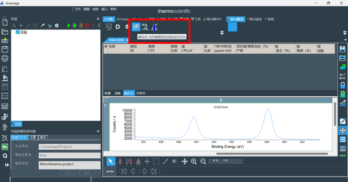Select the arrow pointer tool
Image resolution: width=348 pixels, height=182 pixels.
tap(111, 161)
